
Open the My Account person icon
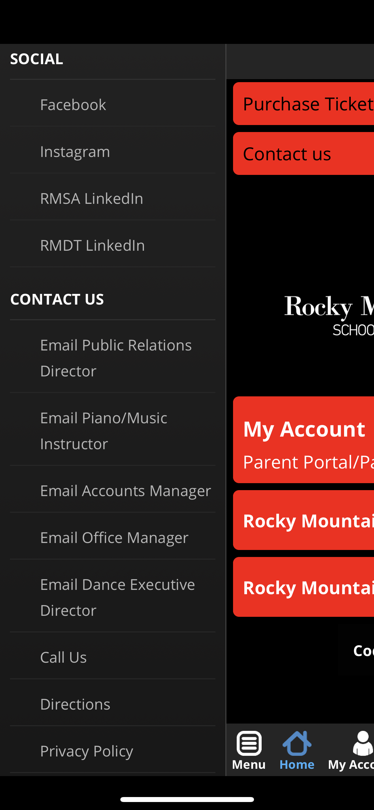363,743
